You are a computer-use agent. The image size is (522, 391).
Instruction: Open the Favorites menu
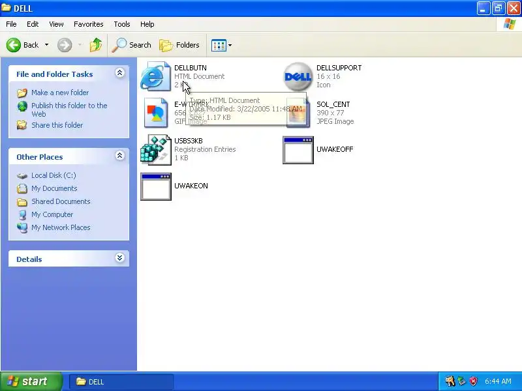pyautogui.click(x=89, y=24)
